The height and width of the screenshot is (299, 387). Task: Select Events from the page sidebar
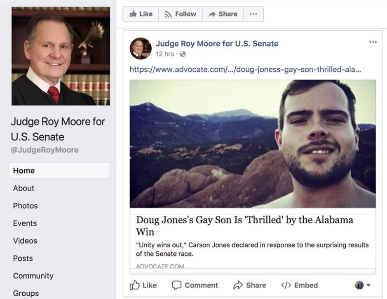coord(25,223)
